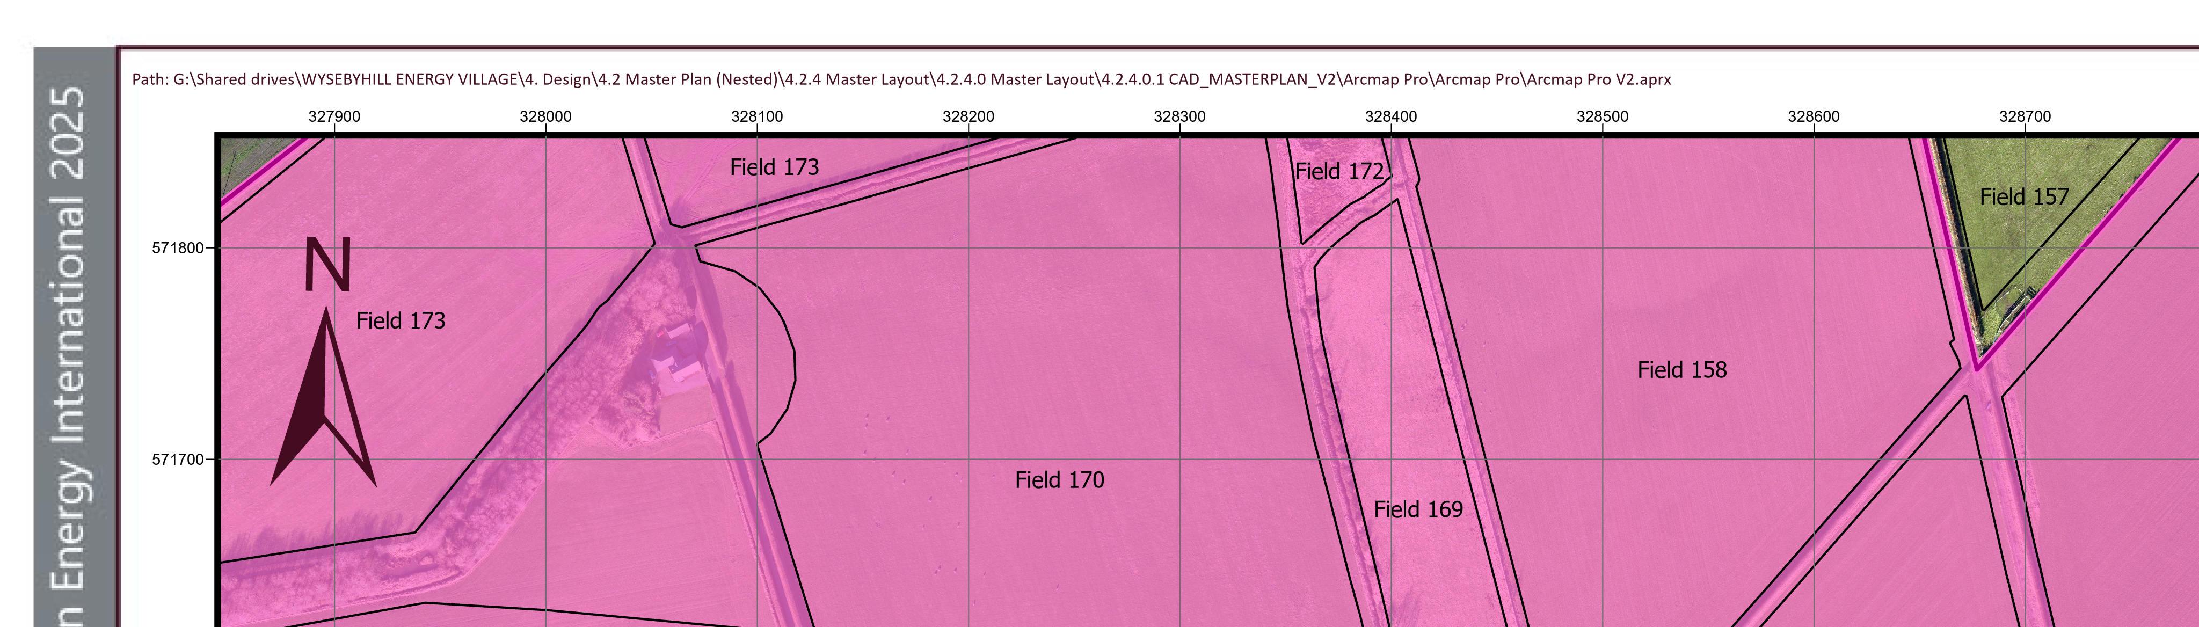Click the 328200 easting grid label
This screenshot has width=2199, height=627.
968,117
